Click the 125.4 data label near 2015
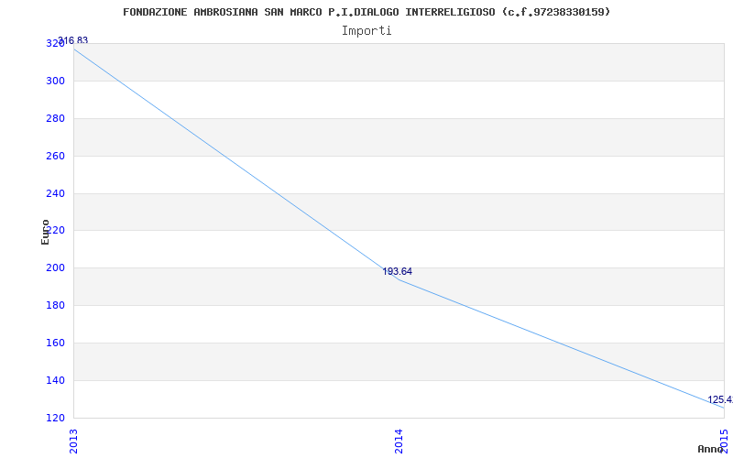 (x=720, y=400)
